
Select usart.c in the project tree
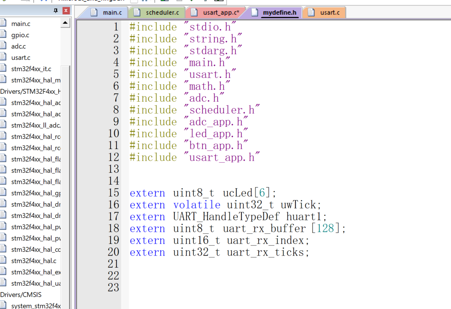(x=21, y=58)
